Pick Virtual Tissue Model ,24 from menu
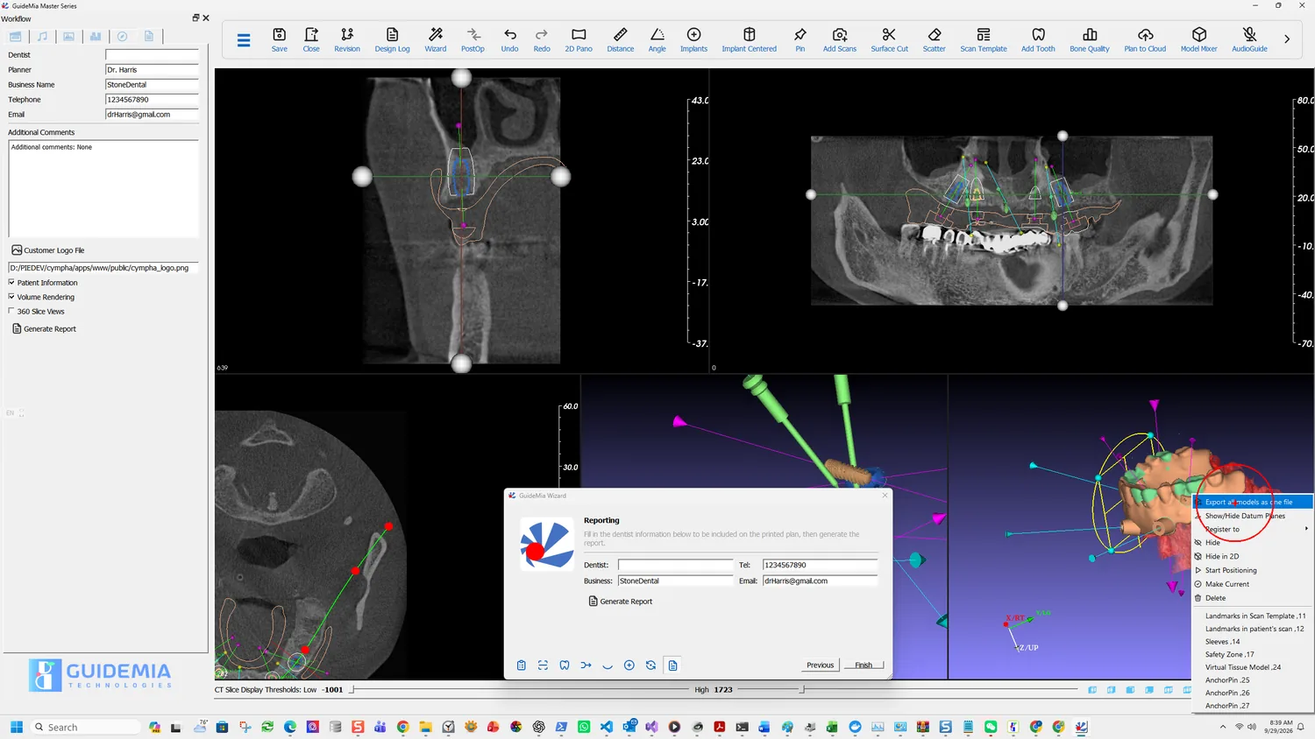This screenshot has height=739, width=1315. click(x=1253, y=667)
